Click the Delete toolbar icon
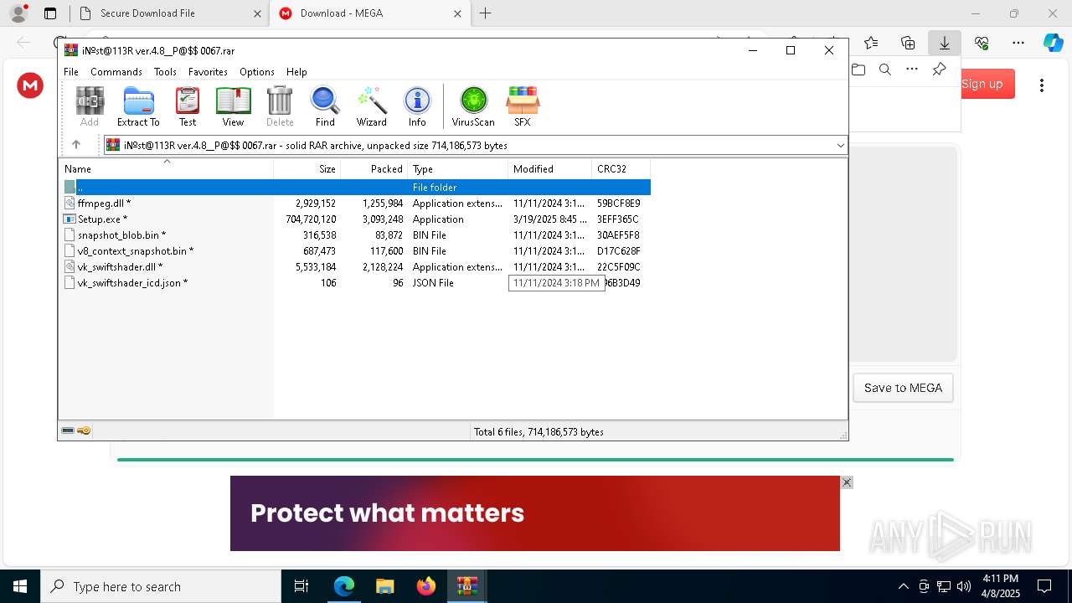This screenshot has height=603, width=1072. (280, 106)
